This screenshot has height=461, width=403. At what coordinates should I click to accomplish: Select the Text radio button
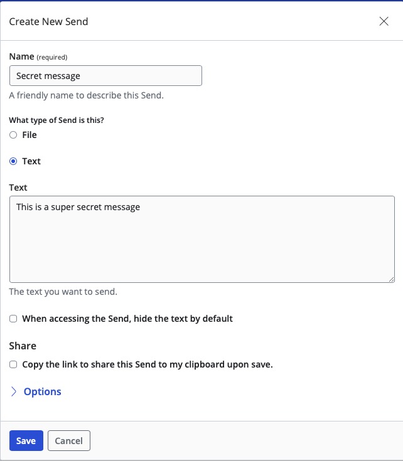tap(13, 161)
